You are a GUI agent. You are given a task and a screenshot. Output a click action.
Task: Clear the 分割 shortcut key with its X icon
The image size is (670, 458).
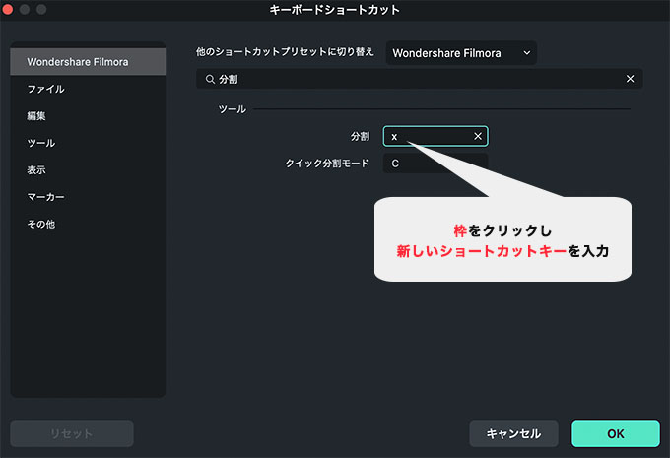point(478,136)
